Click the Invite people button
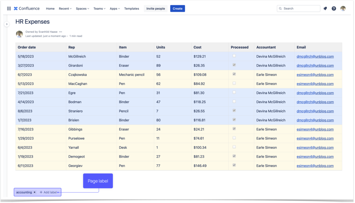Viewport: 355px width, 203px height. (x=155, y=8)
